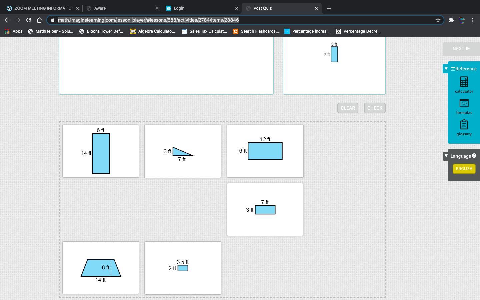The height and width of the screenshot is (300, 480).
Task: Open the browser profile avatar
Action: tap(462, 20)
